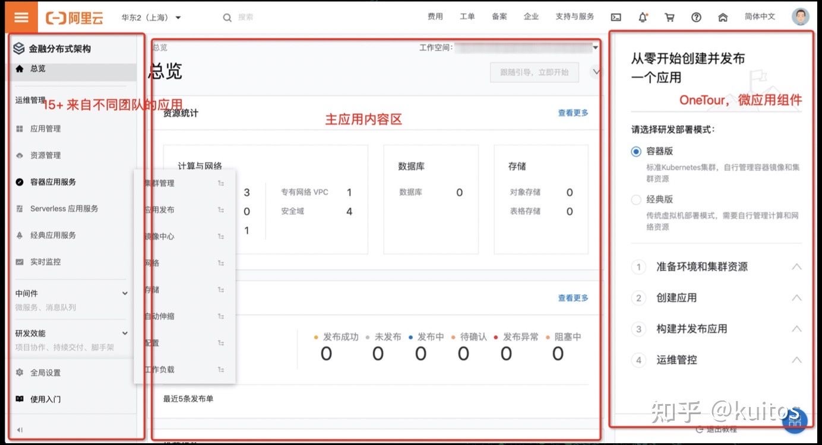Toggle the 准备环境和集群资源 step chevron
The height and width of the screenshot is (445, 822).
(x=796, y=267)
